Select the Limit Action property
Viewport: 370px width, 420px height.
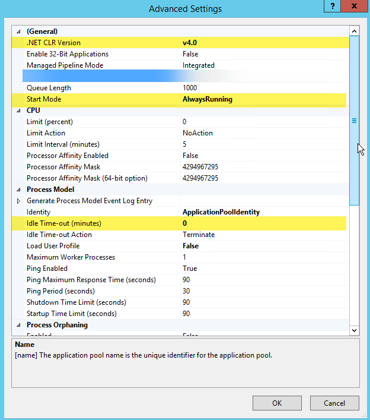coord(46,133)
